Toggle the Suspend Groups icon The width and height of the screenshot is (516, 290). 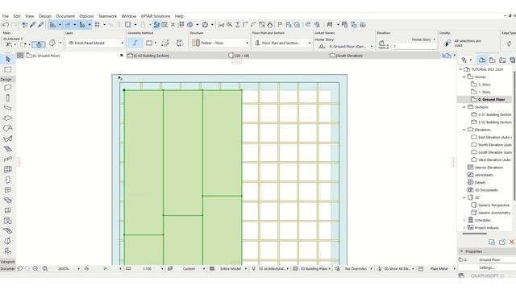181,25
